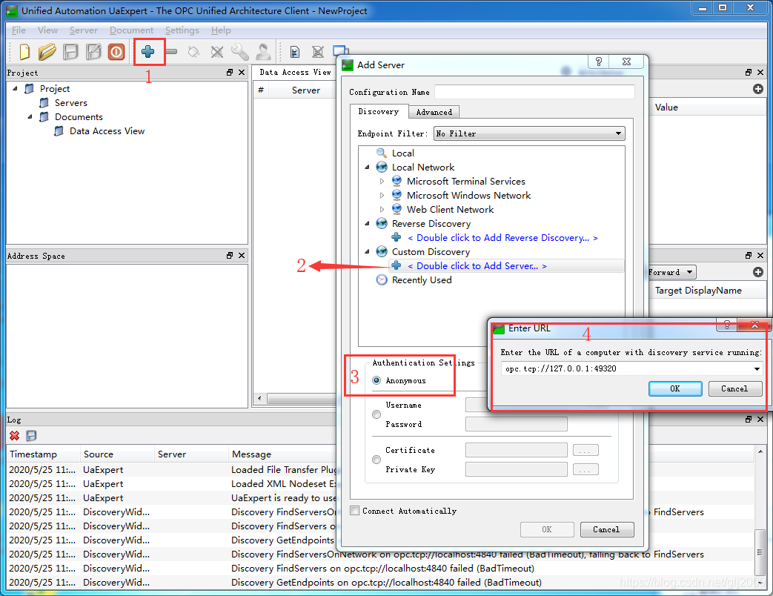
Task: Open the Settings menu
Action: 182,30
